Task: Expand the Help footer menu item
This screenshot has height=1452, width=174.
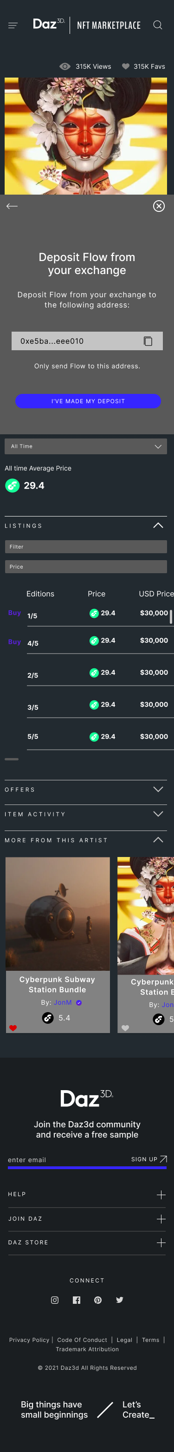Action: 87,1194
